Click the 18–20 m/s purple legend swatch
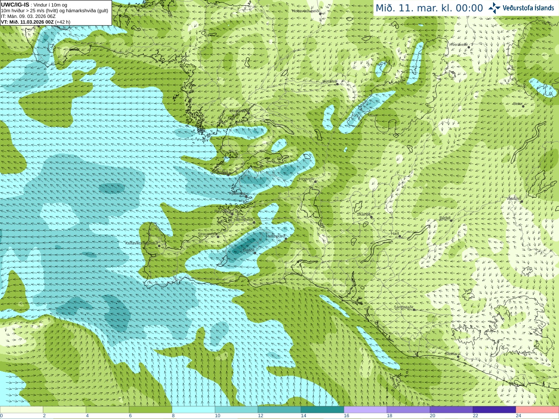The height and width of the screenshot is (419, 559). click(408, 410)
